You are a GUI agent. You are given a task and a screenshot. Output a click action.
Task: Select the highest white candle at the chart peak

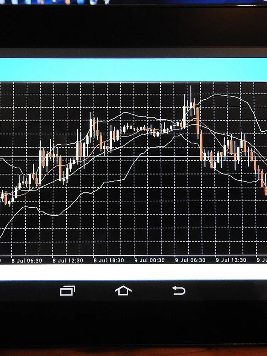pyautogui.click(x=186, y=109)
